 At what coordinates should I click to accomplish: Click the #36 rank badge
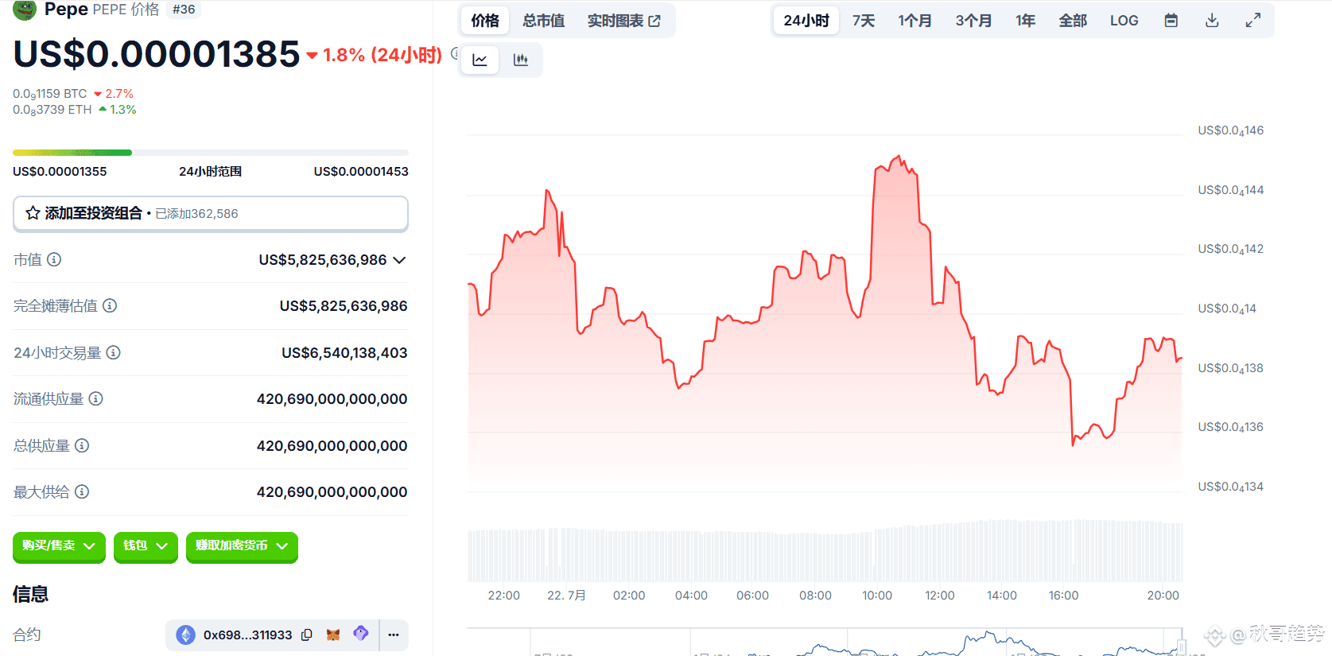(x=184, y=10)
